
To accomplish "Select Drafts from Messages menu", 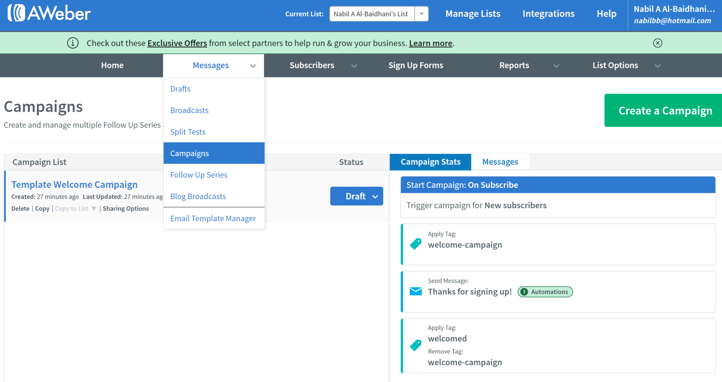I will pyautogui.click(x=214, y=89).
